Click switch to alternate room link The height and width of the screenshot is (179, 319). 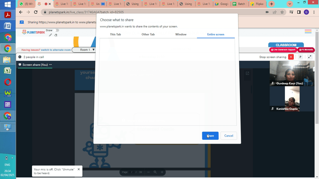coord(56,50)
